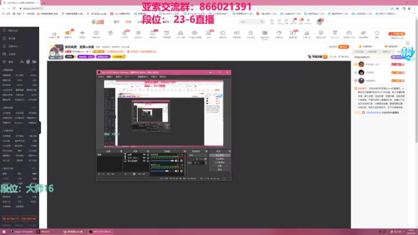This screenshot has height=235, width=418.
Task: Collapse the left sidebar using edge handle
Action: pyautogui.click(x=40, y=127)
